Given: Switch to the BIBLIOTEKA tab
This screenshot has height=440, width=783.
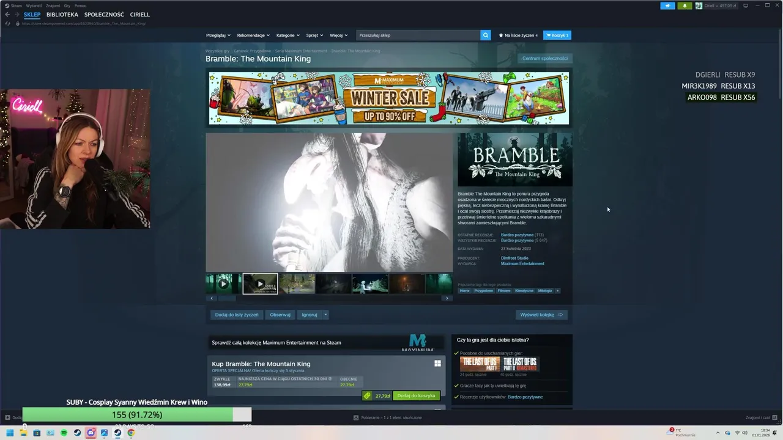Looking at the screenshot, I should coord(62,14).
